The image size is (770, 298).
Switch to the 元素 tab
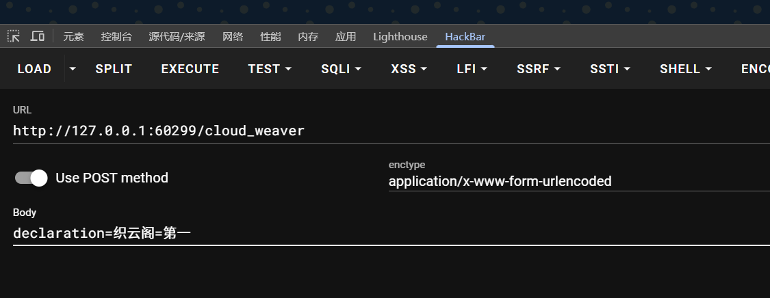point(73,37)
